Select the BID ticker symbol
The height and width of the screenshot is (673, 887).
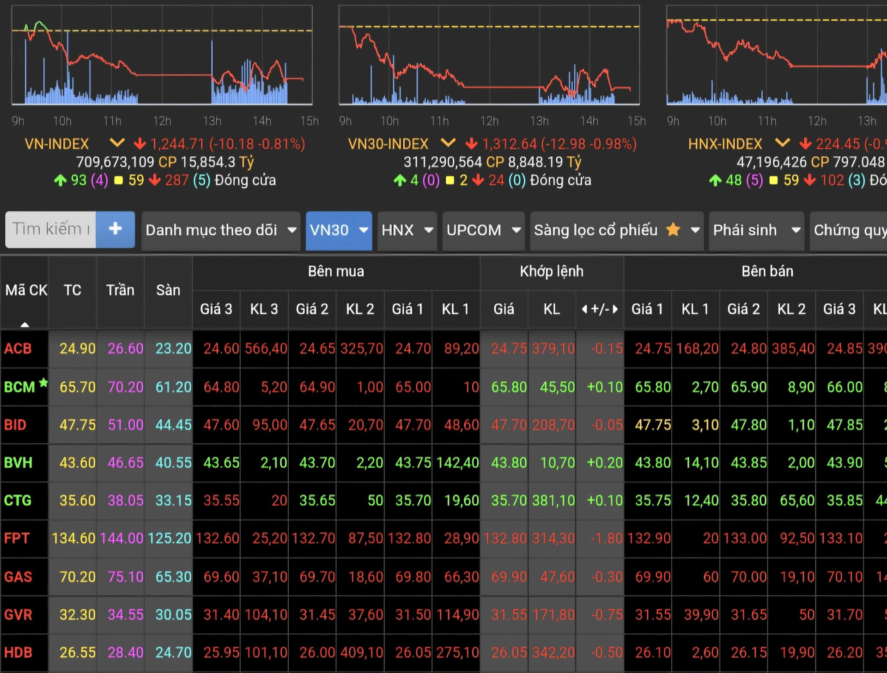point(15,425)
